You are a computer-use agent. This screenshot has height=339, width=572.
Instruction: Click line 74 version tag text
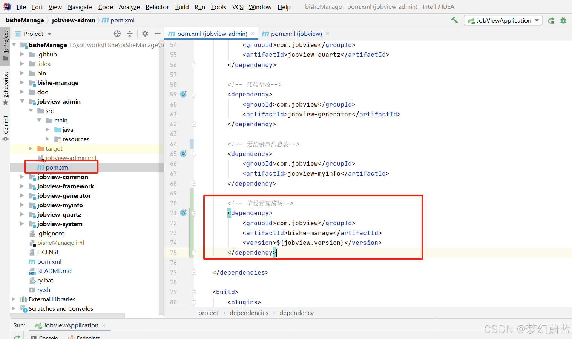(312, 243)
